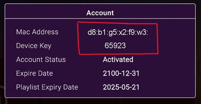The height and width of the screenshot is (104, 201).
Task: Click the playlist expiry value 2025-05-21
Action: coord(121,87)
